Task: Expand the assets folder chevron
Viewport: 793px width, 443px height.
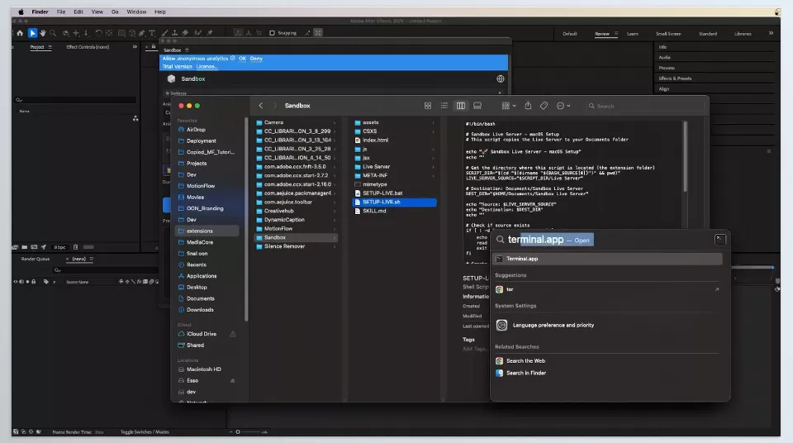Action: point(433,122)
